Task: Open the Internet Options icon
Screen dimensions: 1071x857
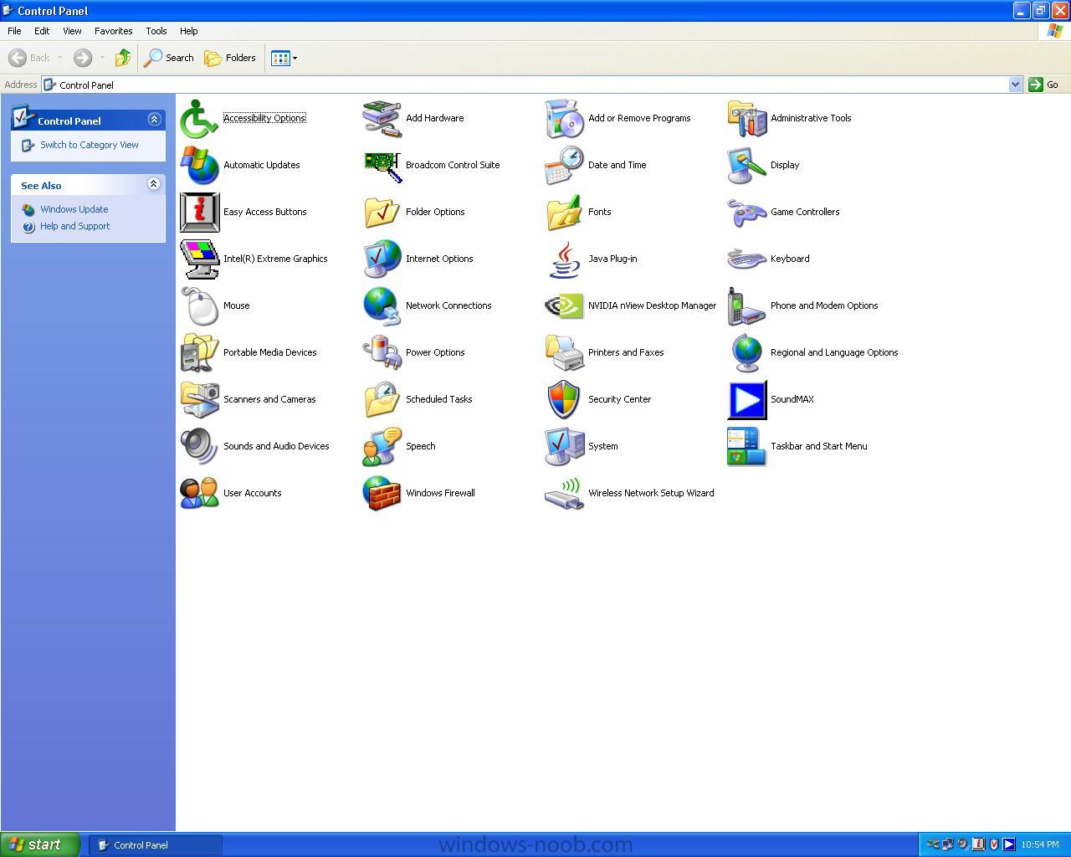Action: 382,259
